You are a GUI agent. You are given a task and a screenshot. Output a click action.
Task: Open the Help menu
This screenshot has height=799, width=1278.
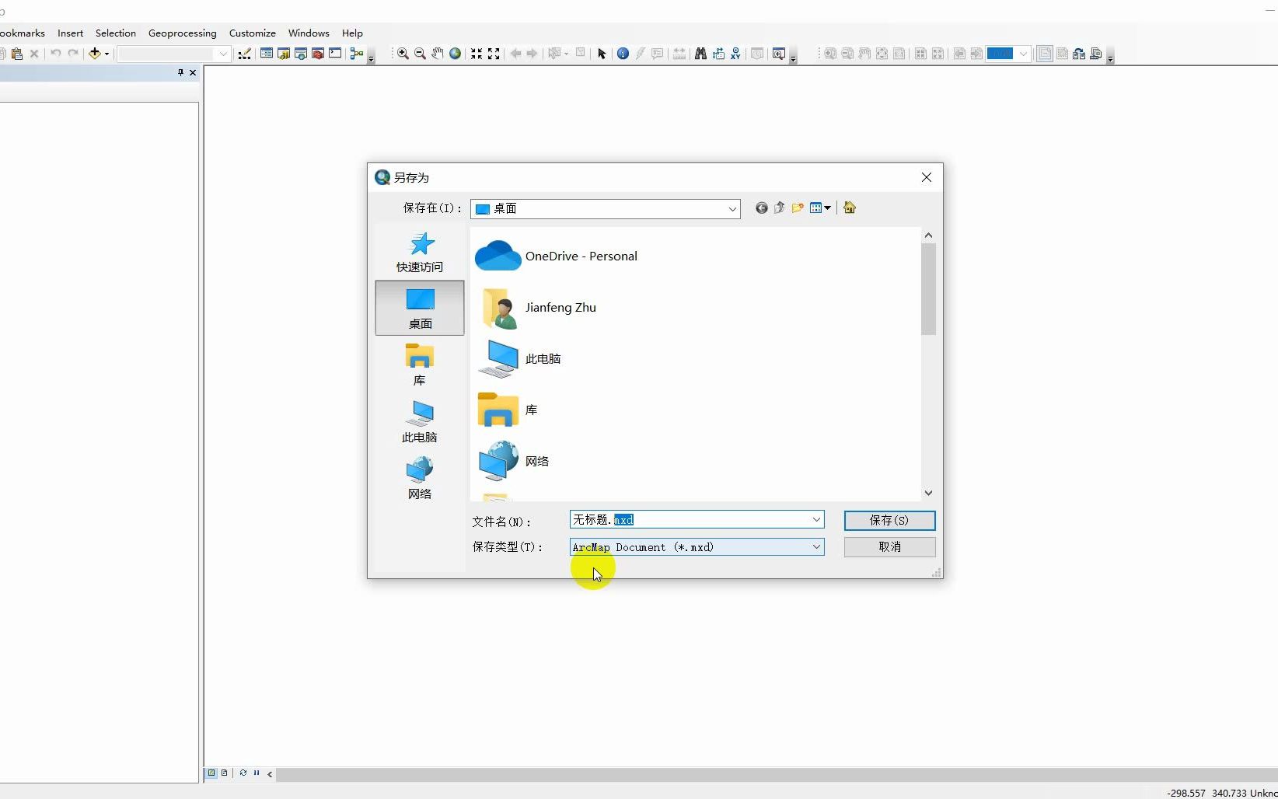352,33
